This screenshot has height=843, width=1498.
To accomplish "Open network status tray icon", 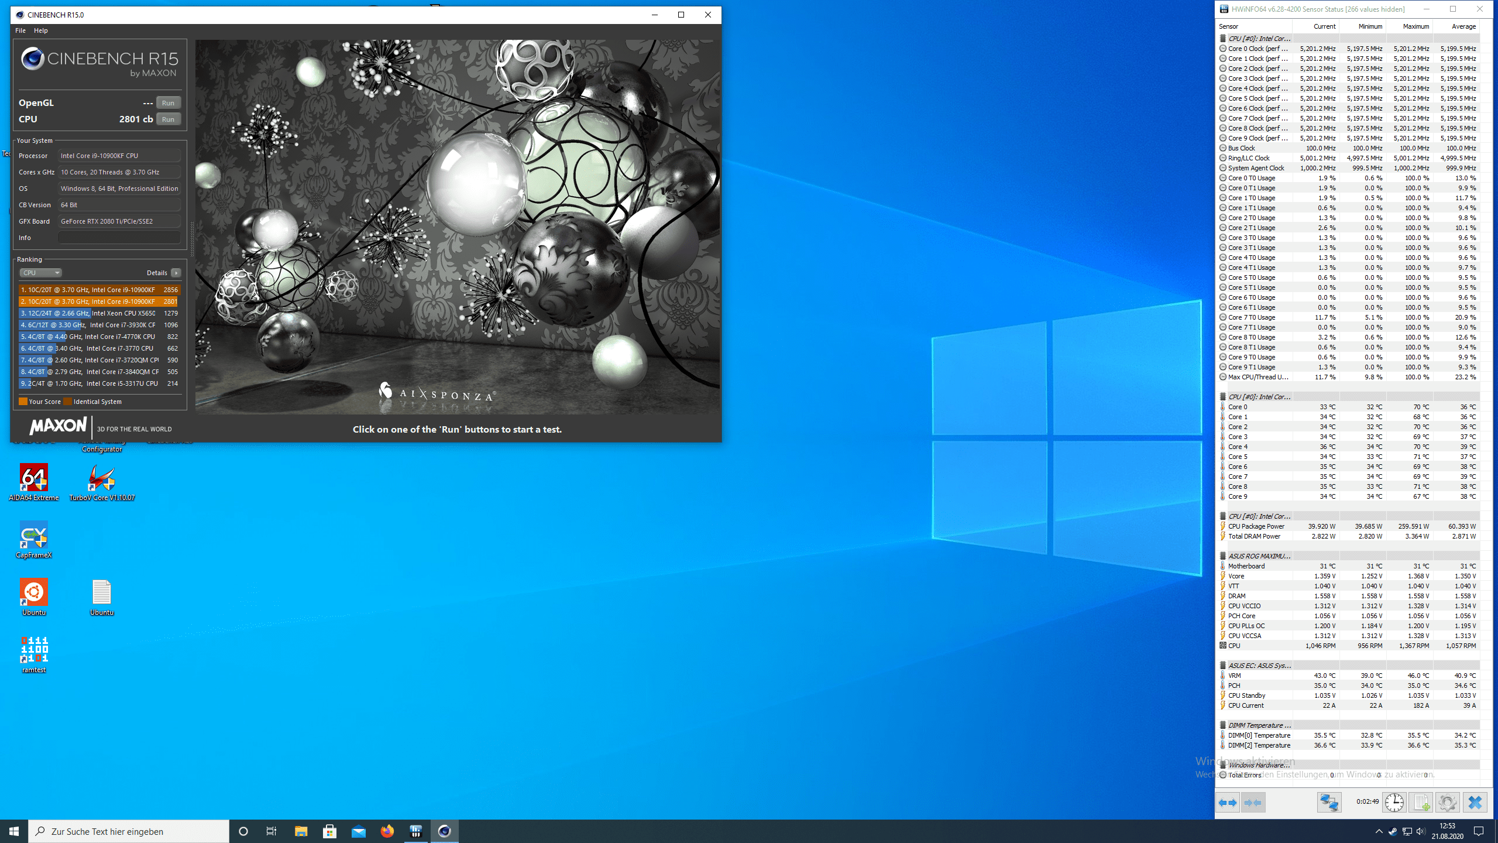I will [1407, 831].
